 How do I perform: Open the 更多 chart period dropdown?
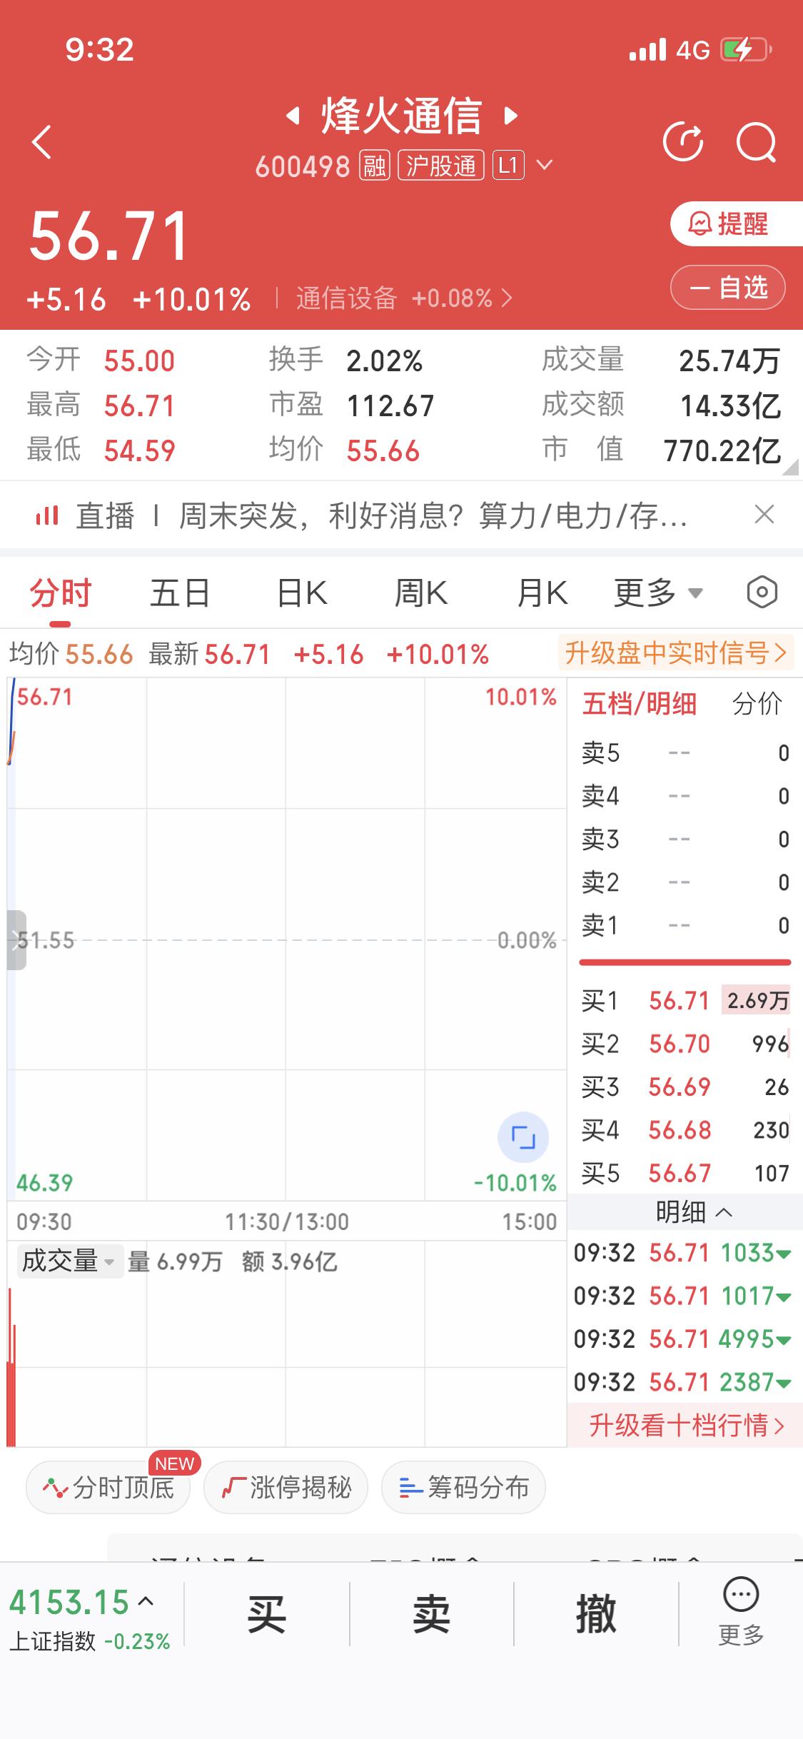(658, 593)
